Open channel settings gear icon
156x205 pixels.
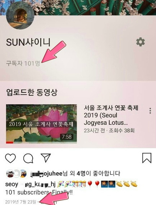click(x=141, y=42)
